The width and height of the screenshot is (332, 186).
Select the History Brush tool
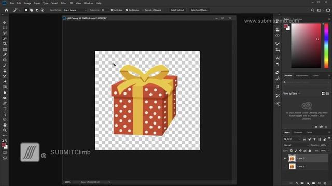tap(5, 76)
